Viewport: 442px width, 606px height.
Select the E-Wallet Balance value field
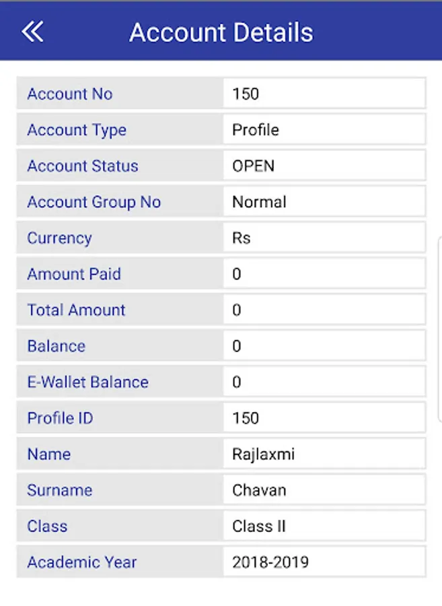click(324, 382)
